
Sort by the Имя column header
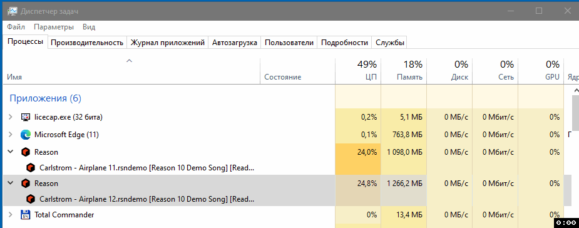[x=131, y=71]
